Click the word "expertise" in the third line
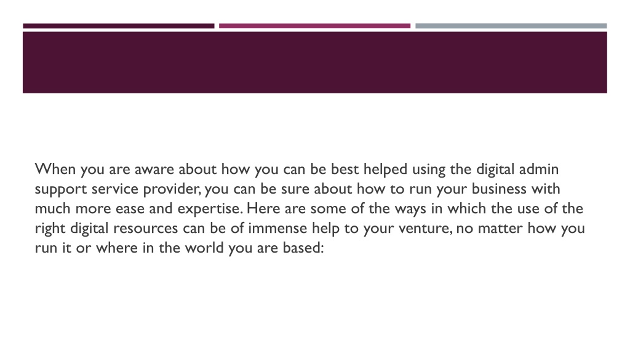 210,209
